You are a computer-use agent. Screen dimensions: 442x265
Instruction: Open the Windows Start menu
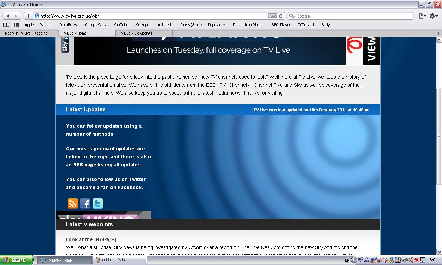[x=17, y=260]
